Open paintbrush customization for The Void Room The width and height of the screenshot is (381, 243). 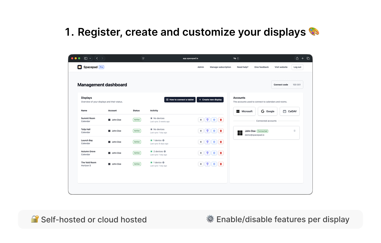pos(207,164)
